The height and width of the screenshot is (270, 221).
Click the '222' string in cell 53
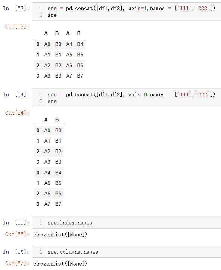pos(202,8)
